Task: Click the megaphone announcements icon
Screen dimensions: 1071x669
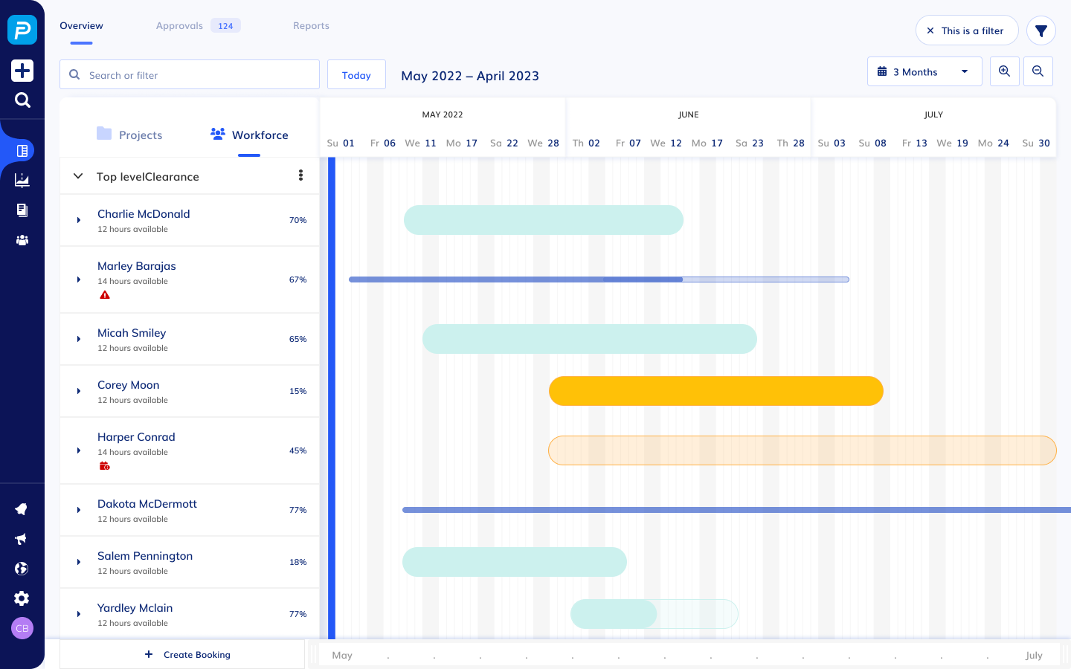Action: (22, 539)
